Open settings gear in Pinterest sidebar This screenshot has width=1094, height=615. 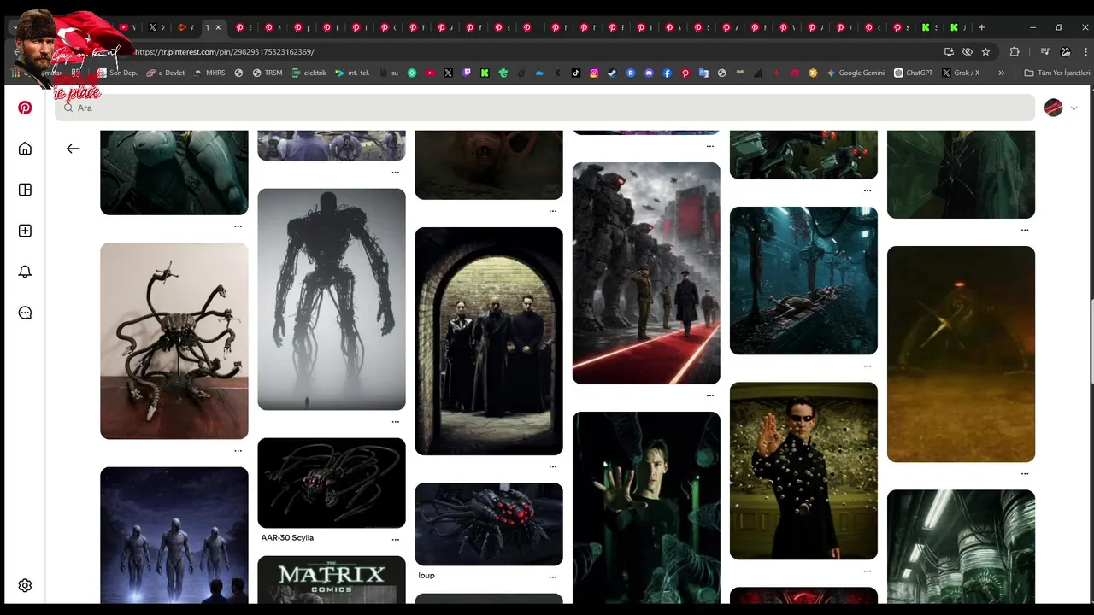pos(25,586)
